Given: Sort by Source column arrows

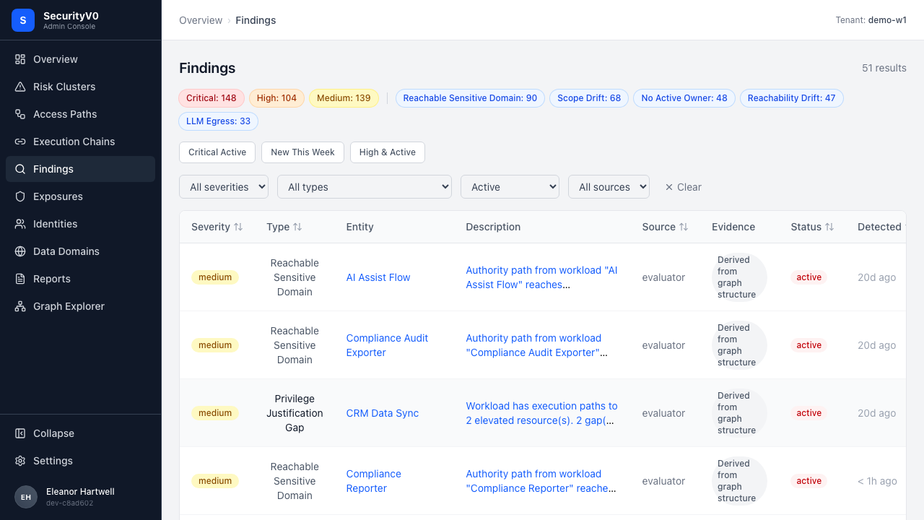Looking at the screenshot, I should pyautogui.click(x=684, y=227).
